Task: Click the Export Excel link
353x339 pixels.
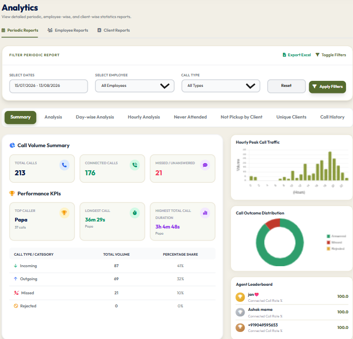Action: [x=297, y=55]
